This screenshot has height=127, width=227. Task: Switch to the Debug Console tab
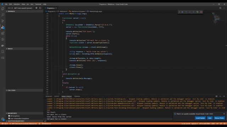[x=66, y=96]
